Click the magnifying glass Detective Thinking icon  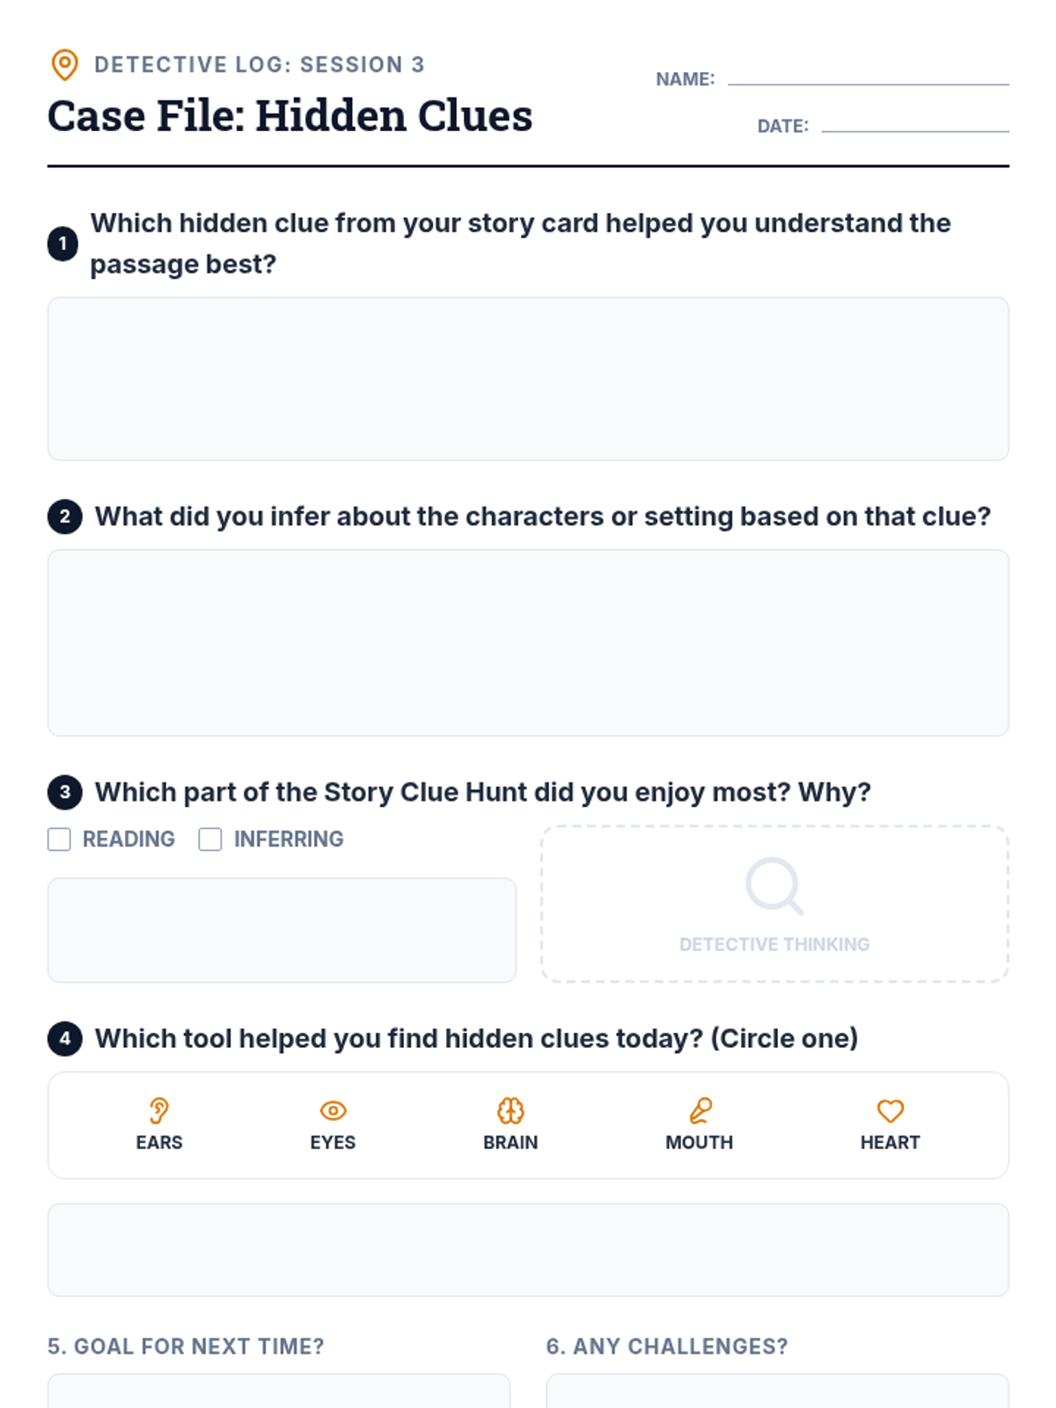774,886
